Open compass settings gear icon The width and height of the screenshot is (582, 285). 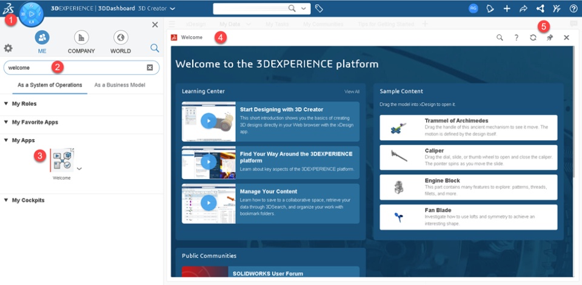(8, 48)
